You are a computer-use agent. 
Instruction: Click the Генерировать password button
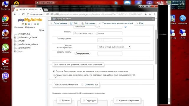coord(82,53)
